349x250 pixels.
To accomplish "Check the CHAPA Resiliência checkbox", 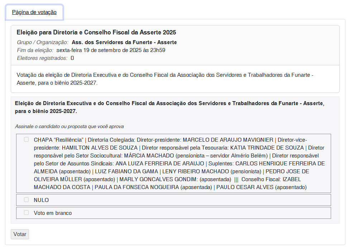I will [26, 140].
